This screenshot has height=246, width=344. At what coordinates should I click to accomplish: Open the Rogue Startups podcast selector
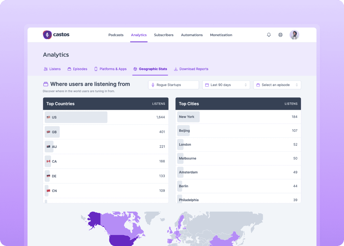[x=173, y=85]
